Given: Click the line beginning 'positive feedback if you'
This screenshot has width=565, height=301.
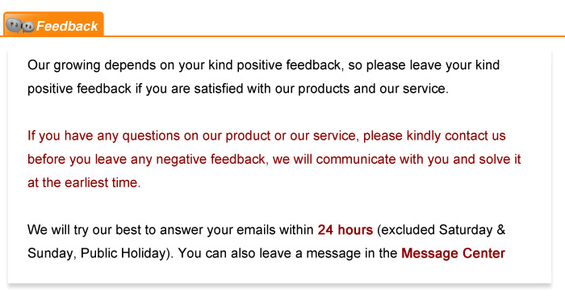Looking at the screenshot, I should coord(238,89).
